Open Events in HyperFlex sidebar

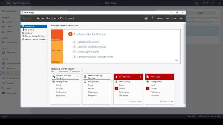coord(9,27)
